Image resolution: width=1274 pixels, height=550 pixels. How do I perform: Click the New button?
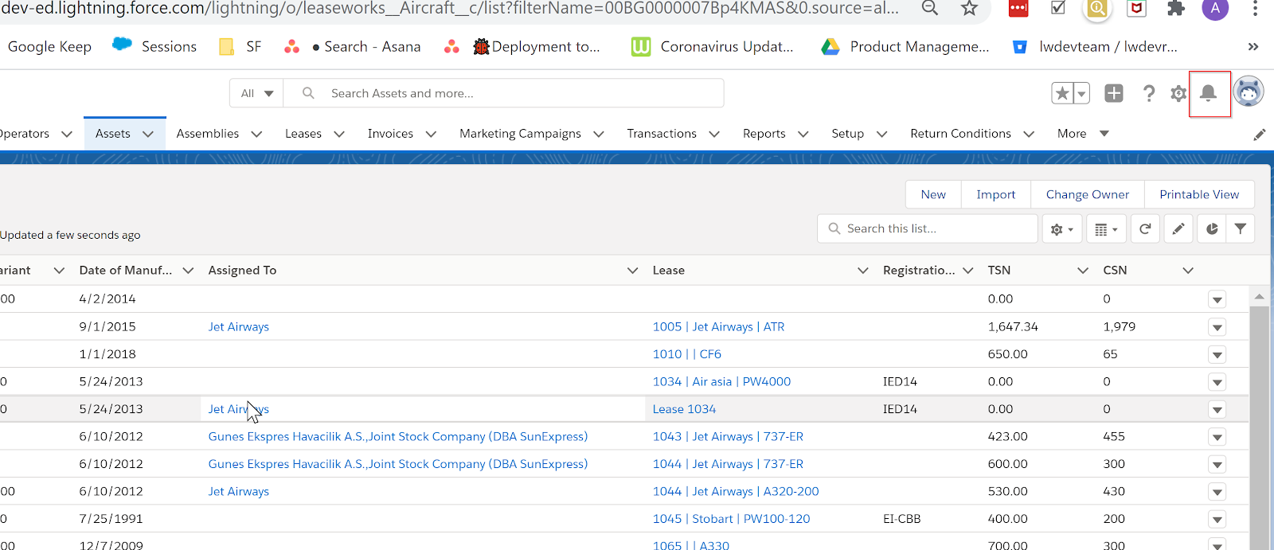[x=933, y=194]
